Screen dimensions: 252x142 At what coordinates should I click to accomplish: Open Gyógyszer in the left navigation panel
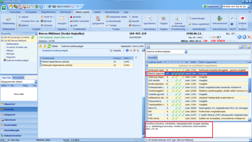coord(10,114)
